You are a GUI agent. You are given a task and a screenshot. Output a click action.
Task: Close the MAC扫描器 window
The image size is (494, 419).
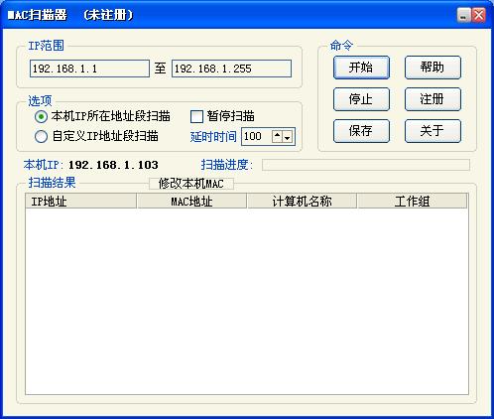pyautogui.click(x=479, y=15)
